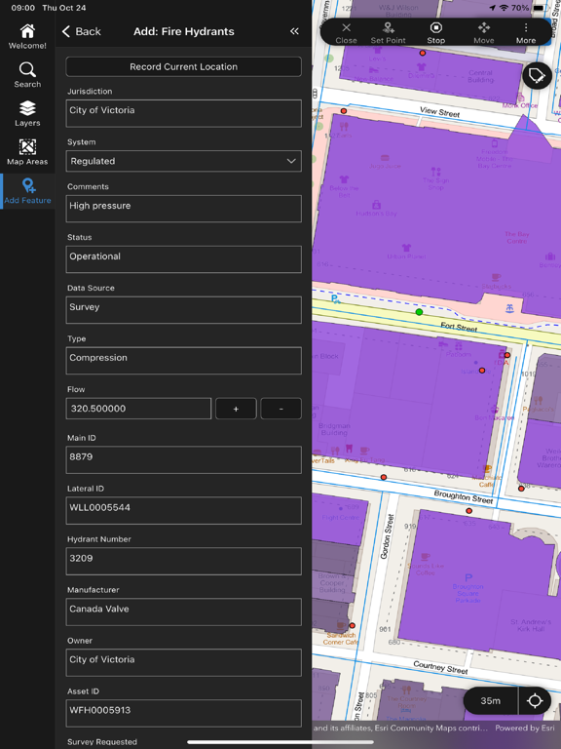Increase Flow with the plus button

(236, 409)
